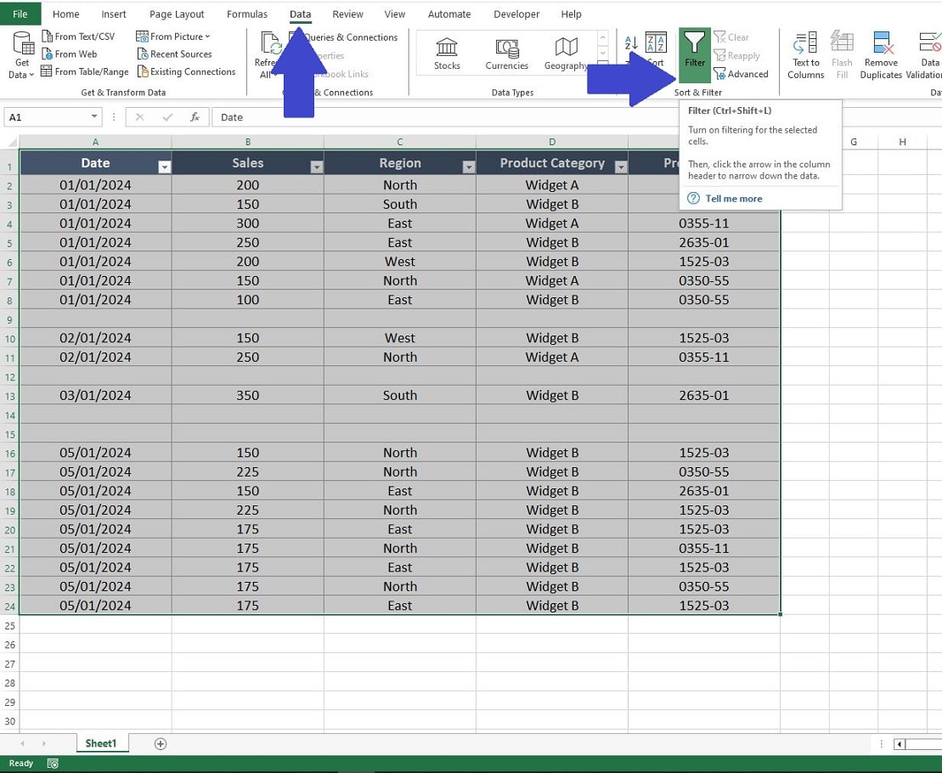Switch to the Formulas ribbon tab
The height and width of the screenshot is (773, 942).
click(x=247, y=14)
